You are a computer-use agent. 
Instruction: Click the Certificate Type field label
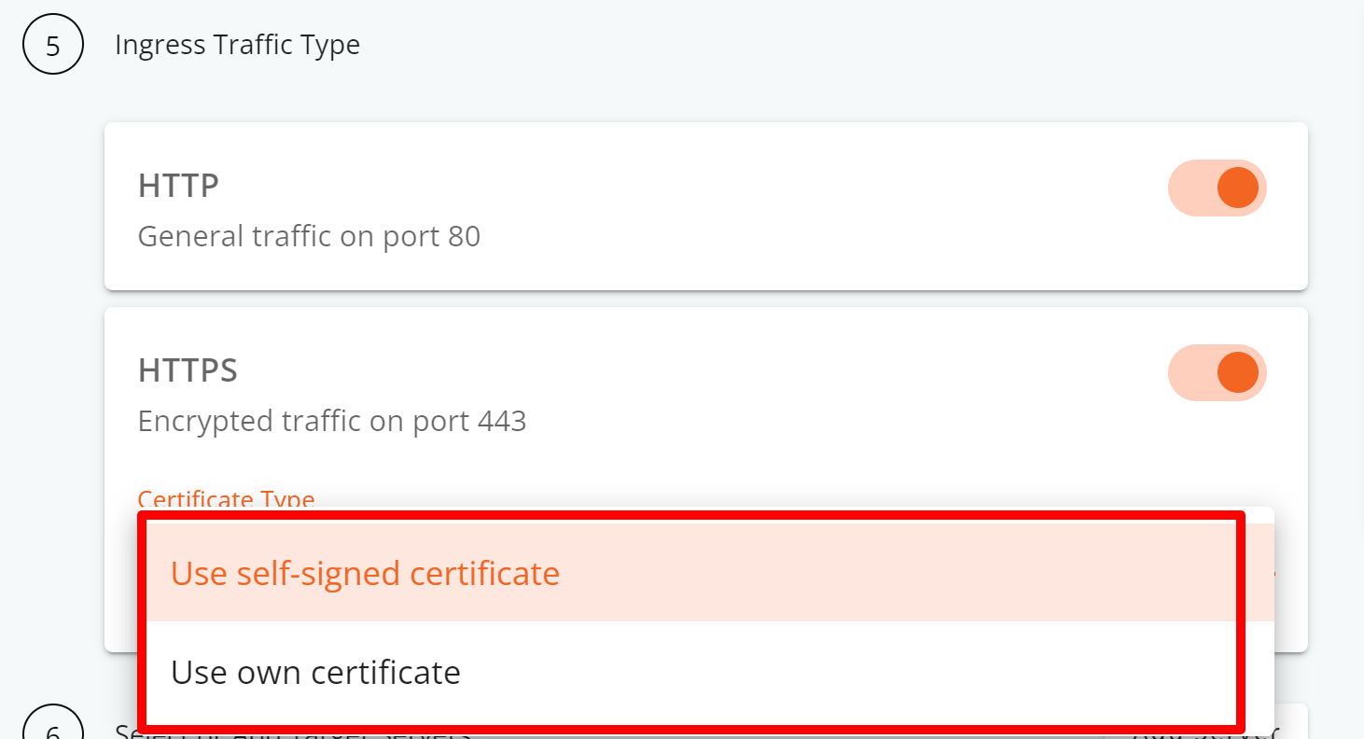pyautogui.click(x=226, y=499)
